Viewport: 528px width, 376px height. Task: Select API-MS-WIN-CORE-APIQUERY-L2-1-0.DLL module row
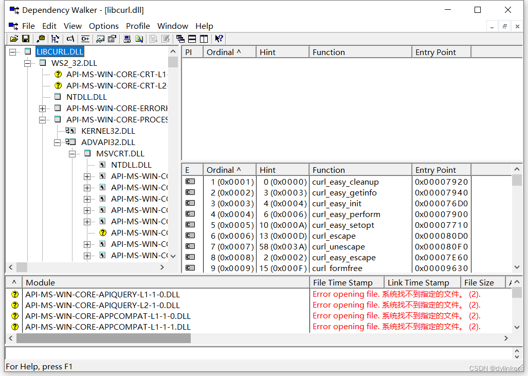pyautogui.click(x=102, y=305)
